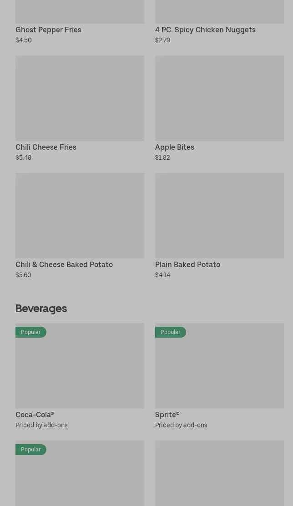Click the Popular badge below Coca-Cola's card
This screenshot has height=506, width=293.
click(x=31, y=450)
